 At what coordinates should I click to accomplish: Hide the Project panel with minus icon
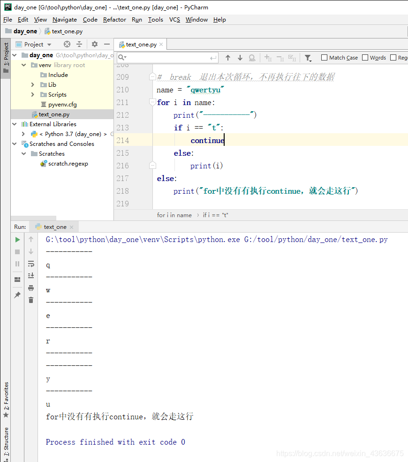[107, 44]
